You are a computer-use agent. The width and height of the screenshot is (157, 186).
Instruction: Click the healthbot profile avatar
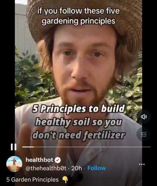pos(14,164)
